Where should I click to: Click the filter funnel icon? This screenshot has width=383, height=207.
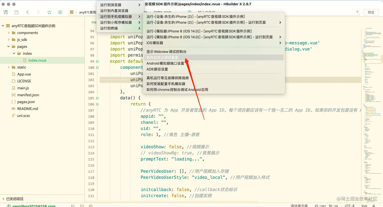click(357, 12)
